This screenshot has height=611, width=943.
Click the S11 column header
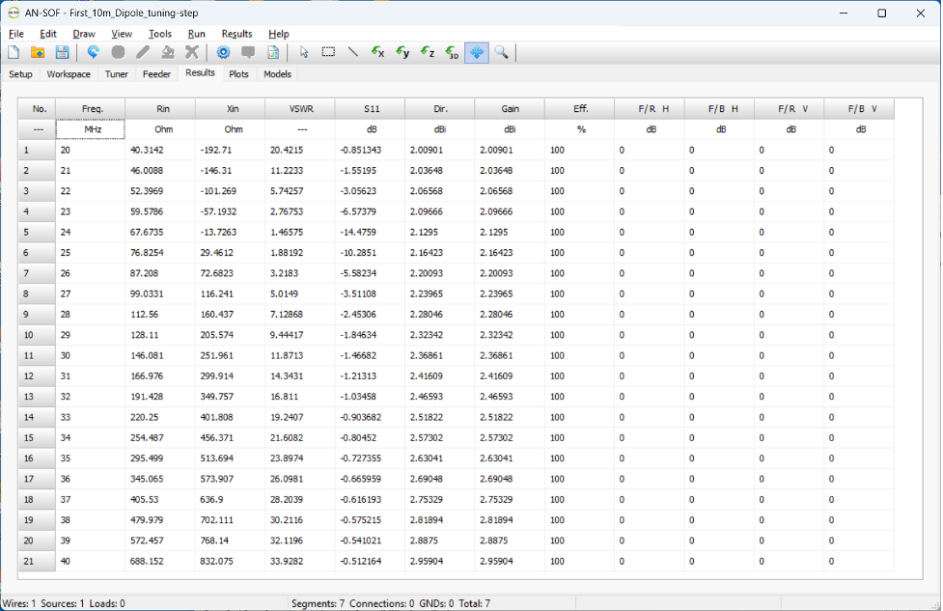[x=370, y=109]
